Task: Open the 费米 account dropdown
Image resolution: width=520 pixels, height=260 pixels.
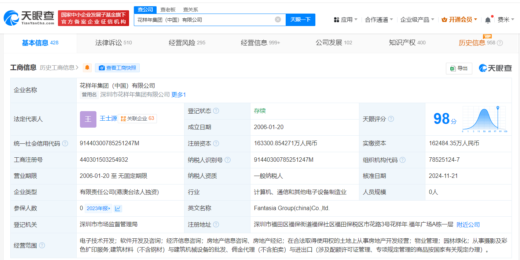Action: tap(506, 20)
